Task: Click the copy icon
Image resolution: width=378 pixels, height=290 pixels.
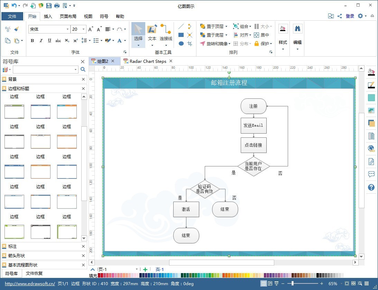Action: 8,40
